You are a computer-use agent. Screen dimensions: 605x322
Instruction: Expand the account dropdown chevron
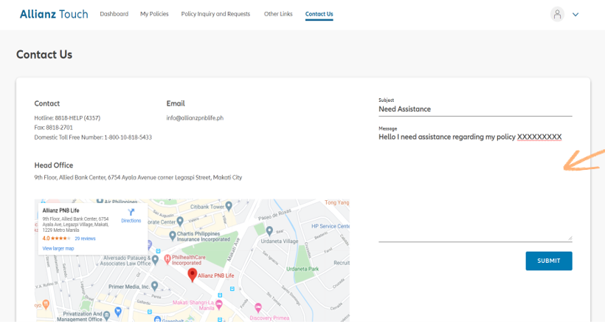(x=575, y=14)
